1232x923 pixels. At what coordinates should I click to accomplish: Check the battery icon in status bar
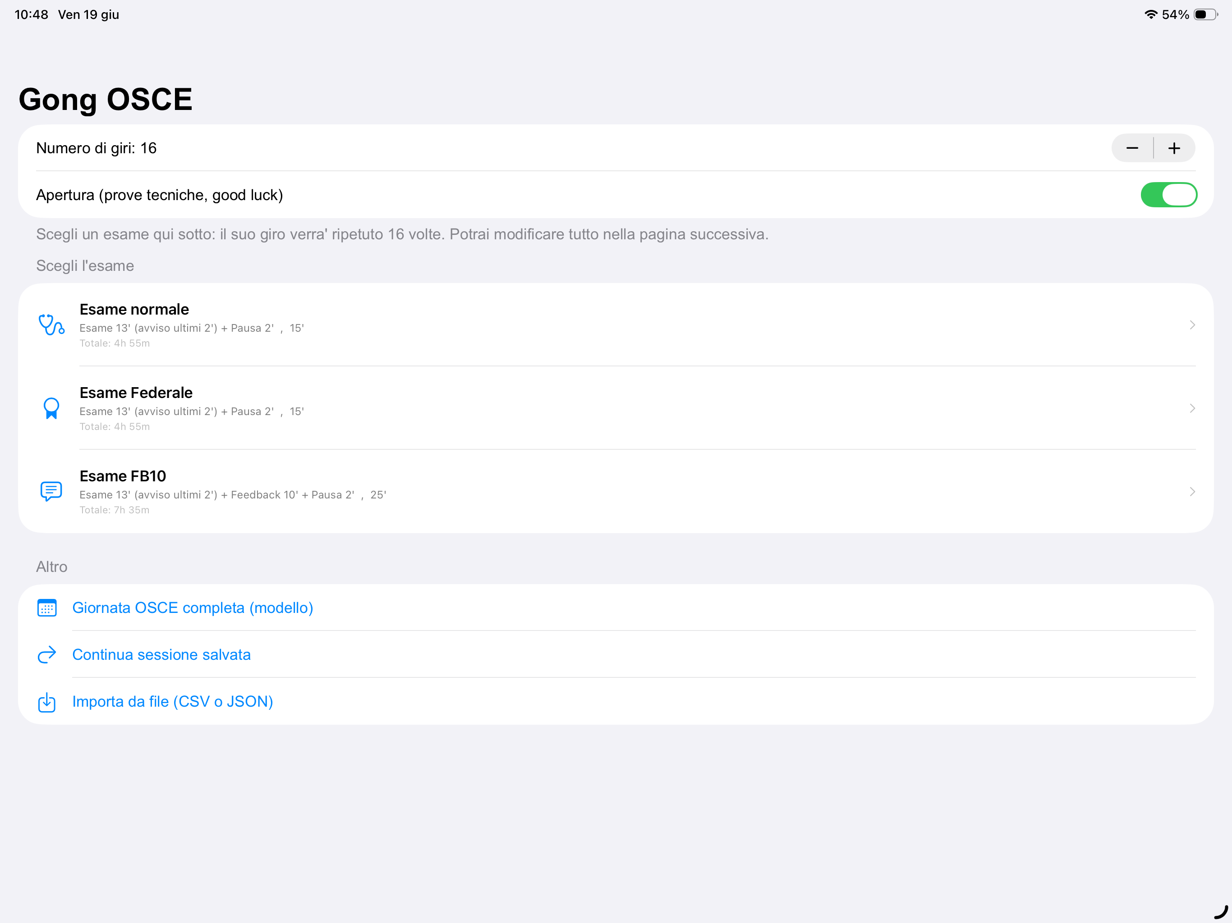click(x=1206, y=14)
